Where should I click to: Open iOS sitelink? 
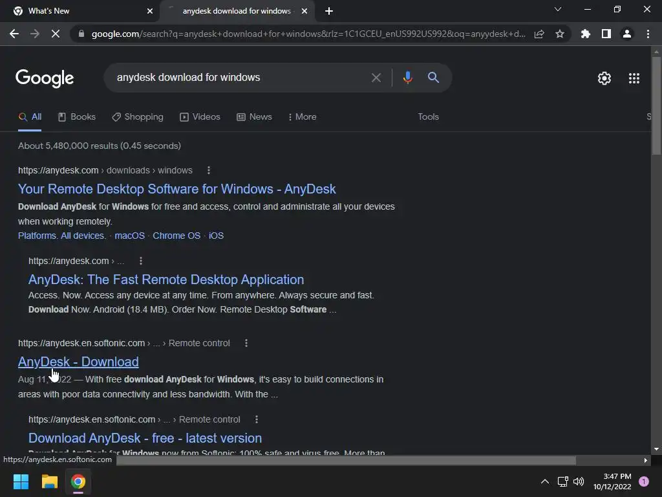tap(216, 236)
